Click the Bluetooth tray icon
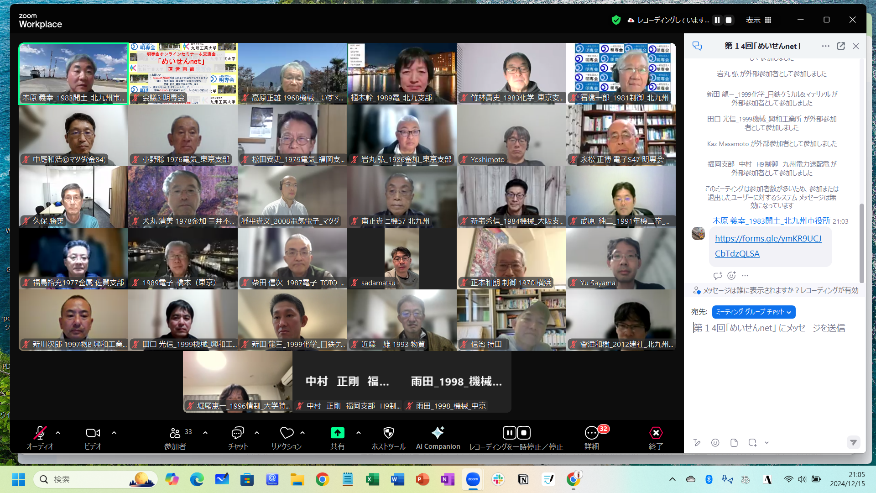The width and height of the screenshot is (876, 493). [709, 479]
